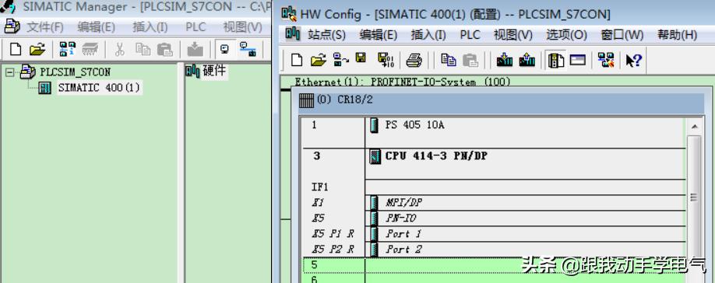
Task: Open 站点(S) menu in HW Config
Action: pyautogui.click(x=327, y=34)
